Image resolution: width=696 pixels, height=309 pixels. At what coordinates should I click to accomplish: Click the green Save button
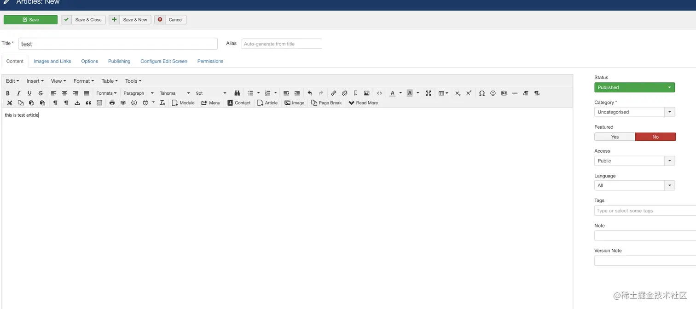[30, 20]
